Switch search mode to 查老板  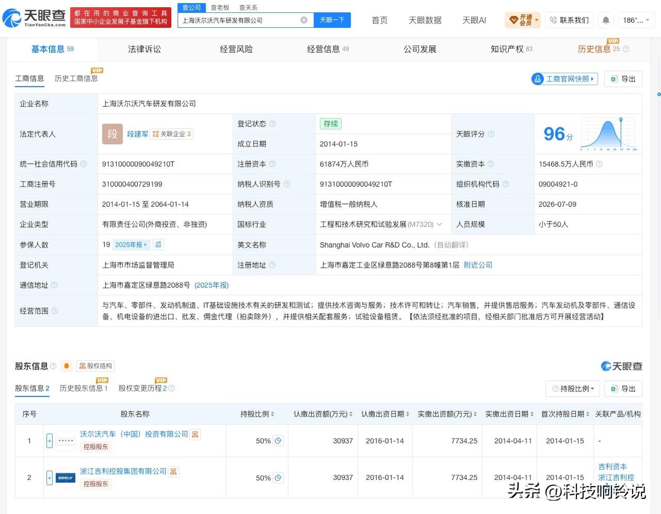220,7
